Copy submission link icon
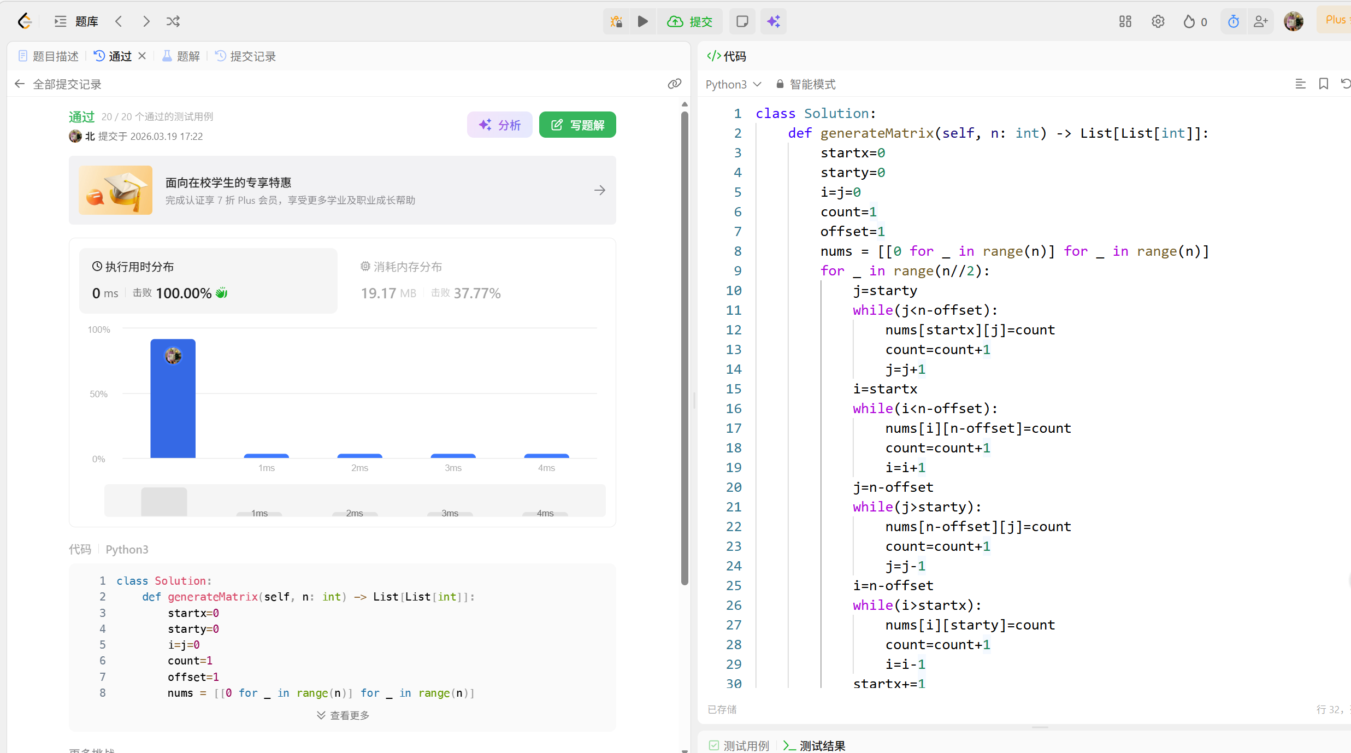Viewport: 1351px width, 753px height. click(675, 84)
